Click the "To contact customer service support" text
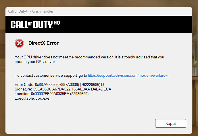Screen dimensions: 198x136 pyautogui.click(x=51, y=75)
